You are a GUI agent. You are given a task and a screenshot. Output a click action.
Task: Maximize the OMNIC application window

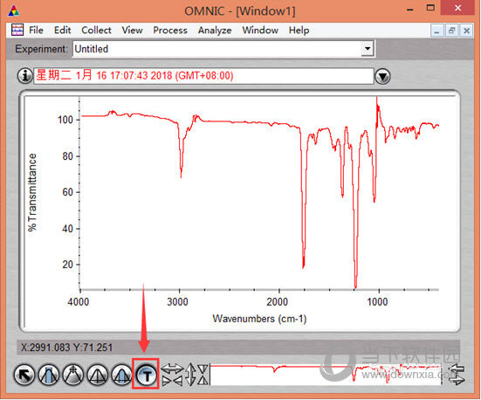click(430, 8)
